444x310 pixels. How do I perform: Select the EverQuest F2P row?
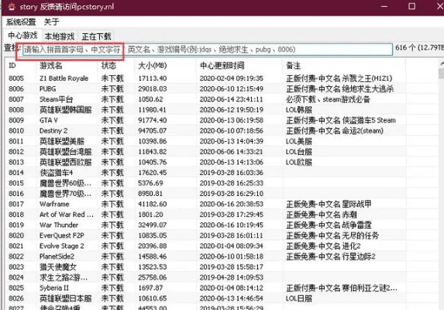point(206,236)
